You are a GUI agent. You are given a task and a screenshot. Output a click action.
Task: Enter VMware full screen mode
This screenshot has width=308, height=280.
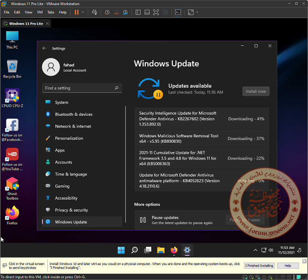coord(156,12)
